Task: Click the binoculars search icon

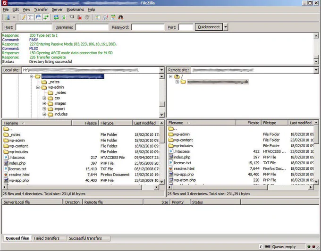Action: click(121, 17)
